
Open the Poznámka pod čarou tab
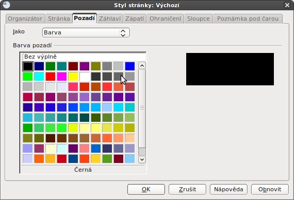point(248,19)
